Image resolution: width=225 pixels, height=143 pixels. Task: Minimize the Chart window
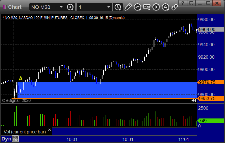click(200, 3)
